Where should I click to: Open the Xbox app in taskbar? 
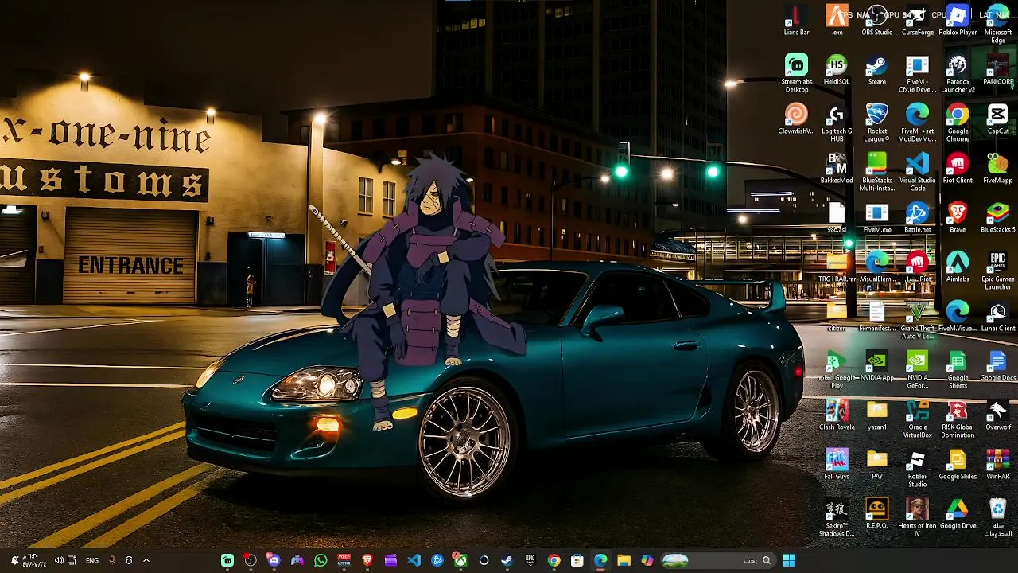pos(460,560)
